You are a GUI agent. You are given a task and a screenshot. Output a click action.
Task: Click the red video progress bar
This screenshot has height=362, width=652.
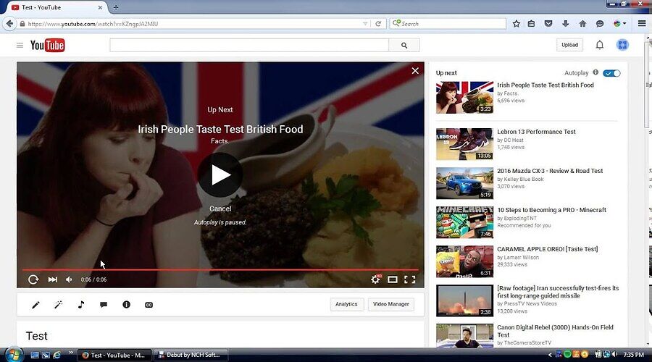pyautogui.click(x=217, y=270)
